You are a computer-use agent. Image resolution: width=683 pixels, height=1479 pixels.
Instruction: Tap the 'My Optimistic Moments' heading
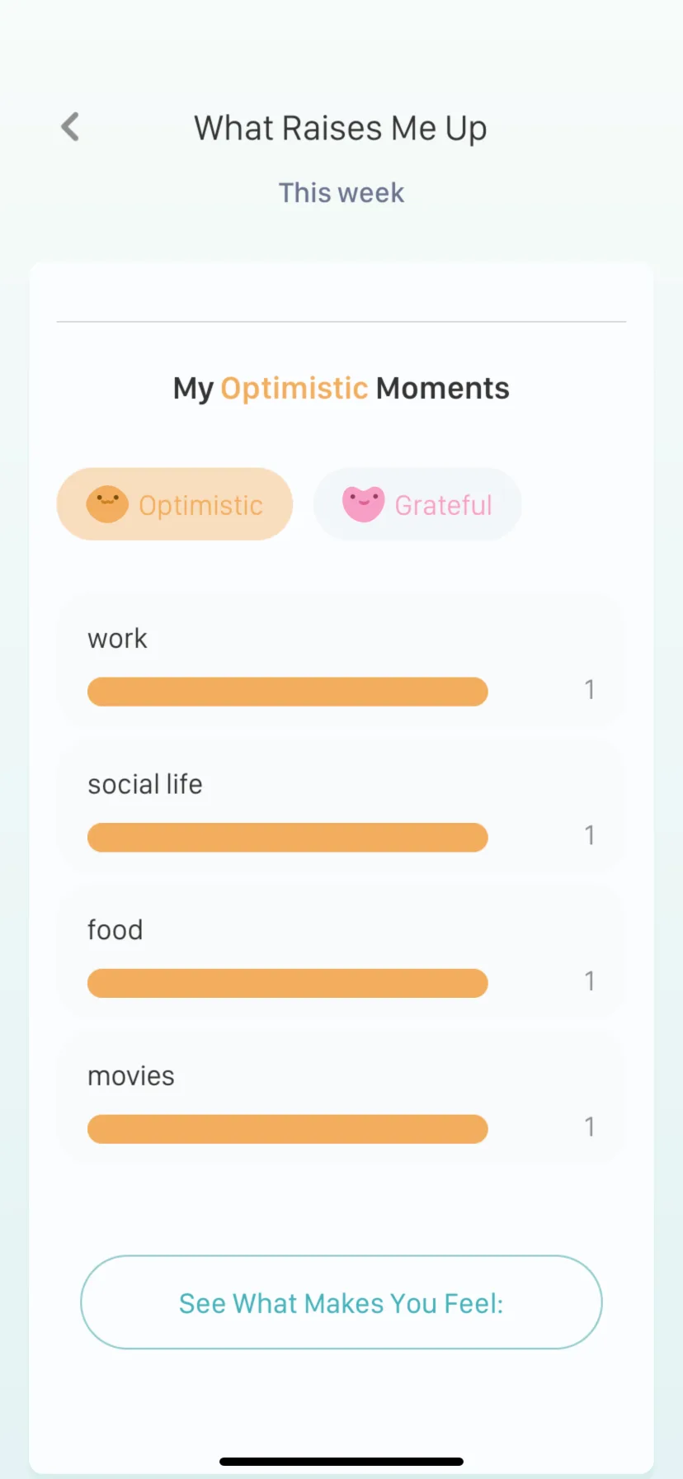pos(341,388)
